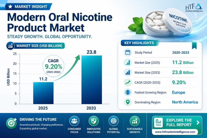The height and width of the screenshot is (138, 207).
Task: Select the Innovative Solutions shield icon
Action: [94, 121]
